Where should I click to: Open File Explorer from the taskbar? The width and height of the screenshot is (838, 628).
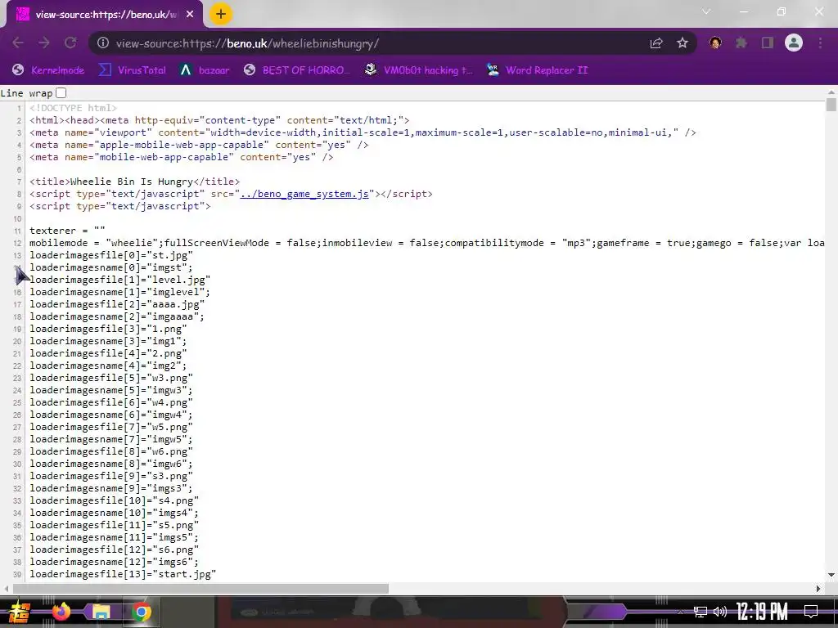[x=101, y=612]
